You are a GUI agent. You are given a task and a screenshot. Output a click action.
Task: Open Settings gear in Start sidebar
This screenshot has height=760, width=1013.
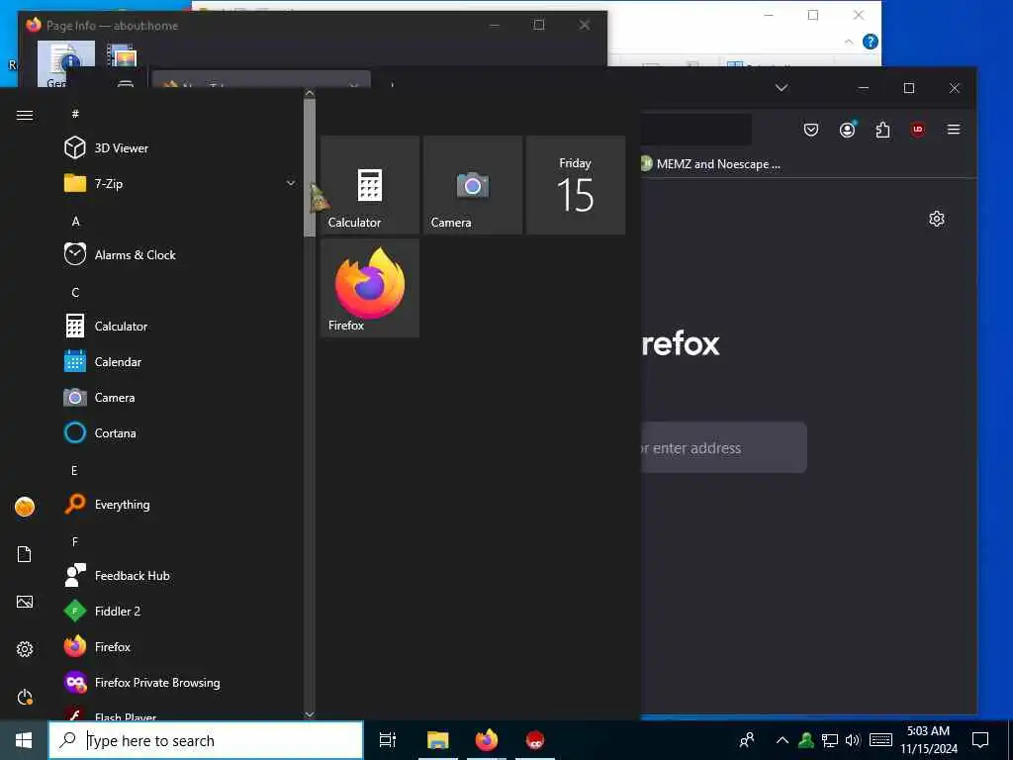25,649
